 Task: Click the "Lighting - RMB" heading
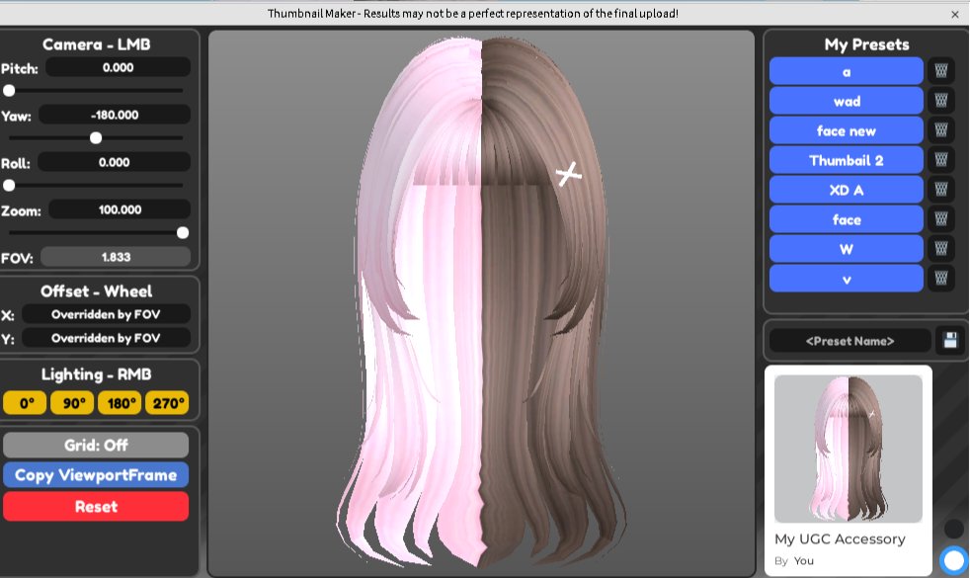(97, 374)
